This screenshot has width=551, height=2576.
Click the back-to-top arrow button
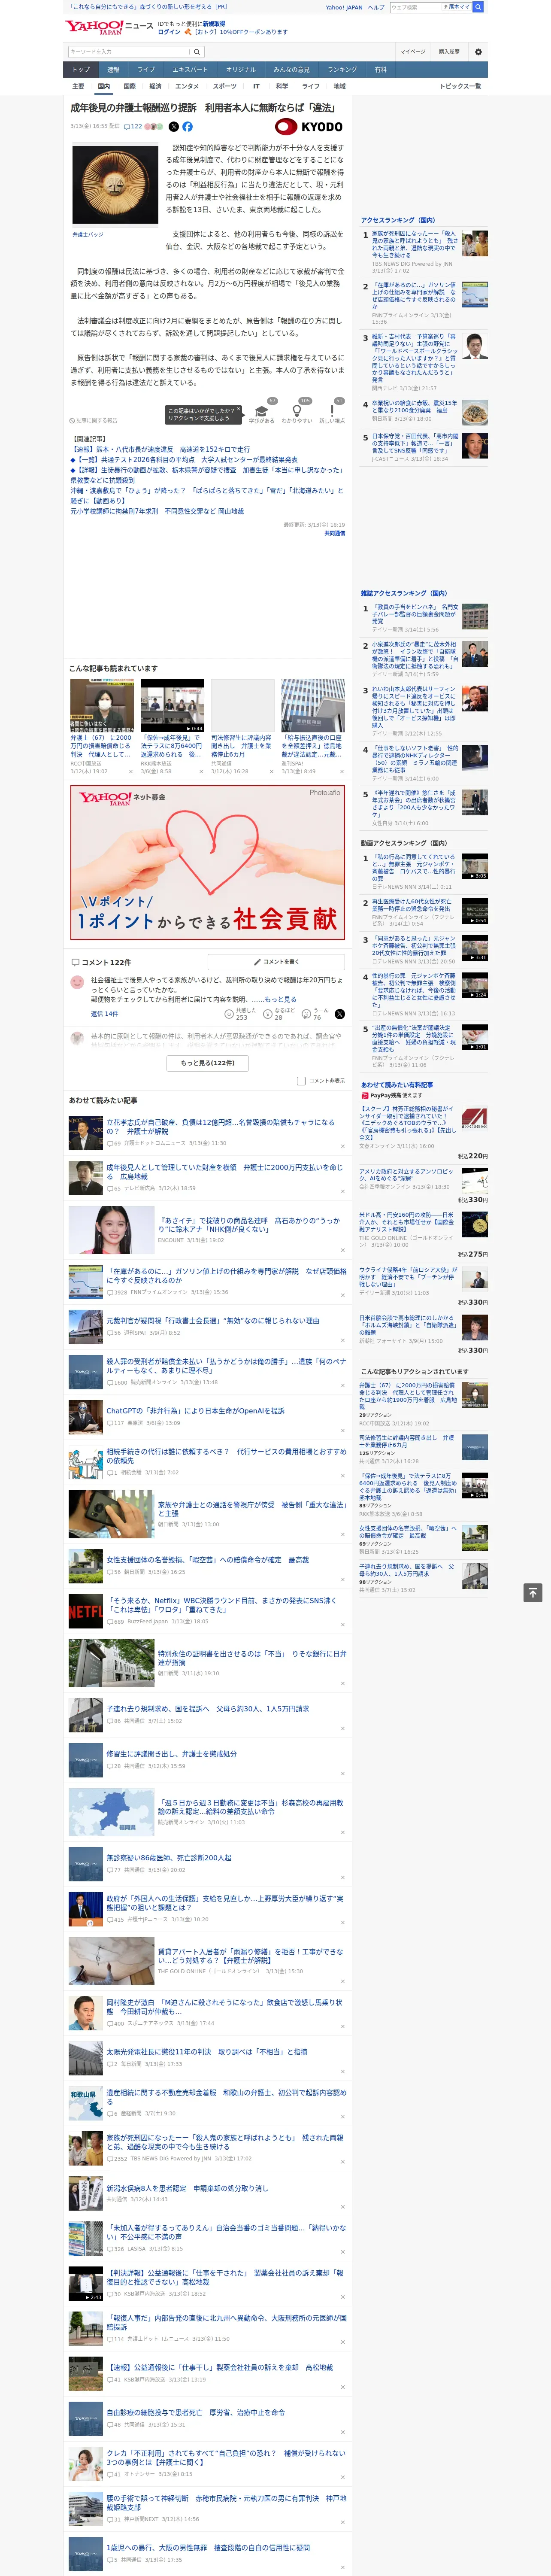coord(533,1592)
